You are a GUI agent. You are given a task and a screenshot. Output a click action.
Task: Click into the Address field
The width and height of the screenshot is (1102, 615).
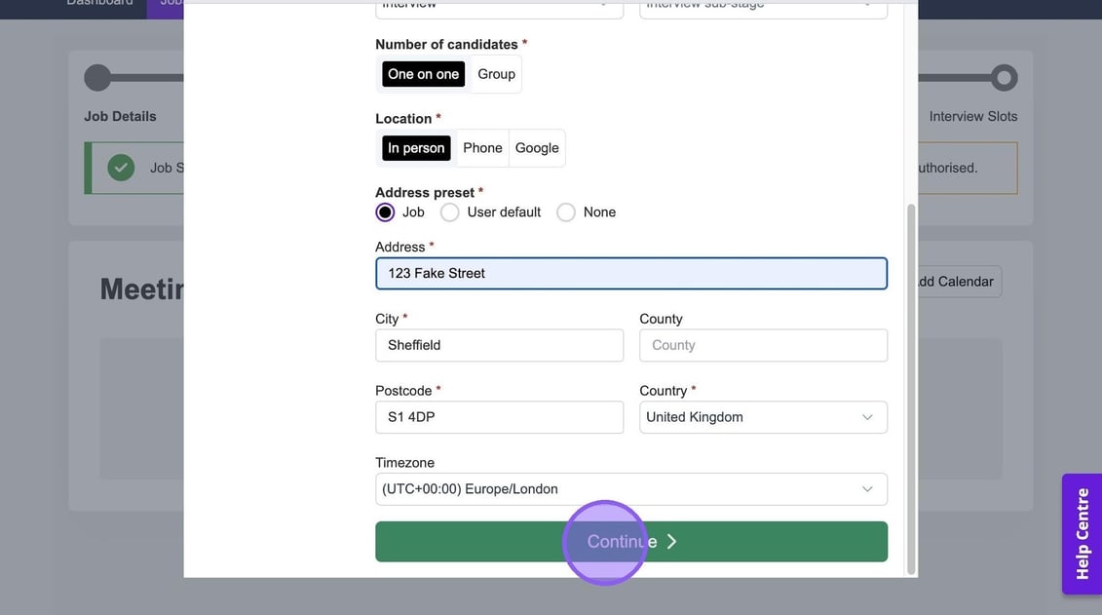(630, 274)
